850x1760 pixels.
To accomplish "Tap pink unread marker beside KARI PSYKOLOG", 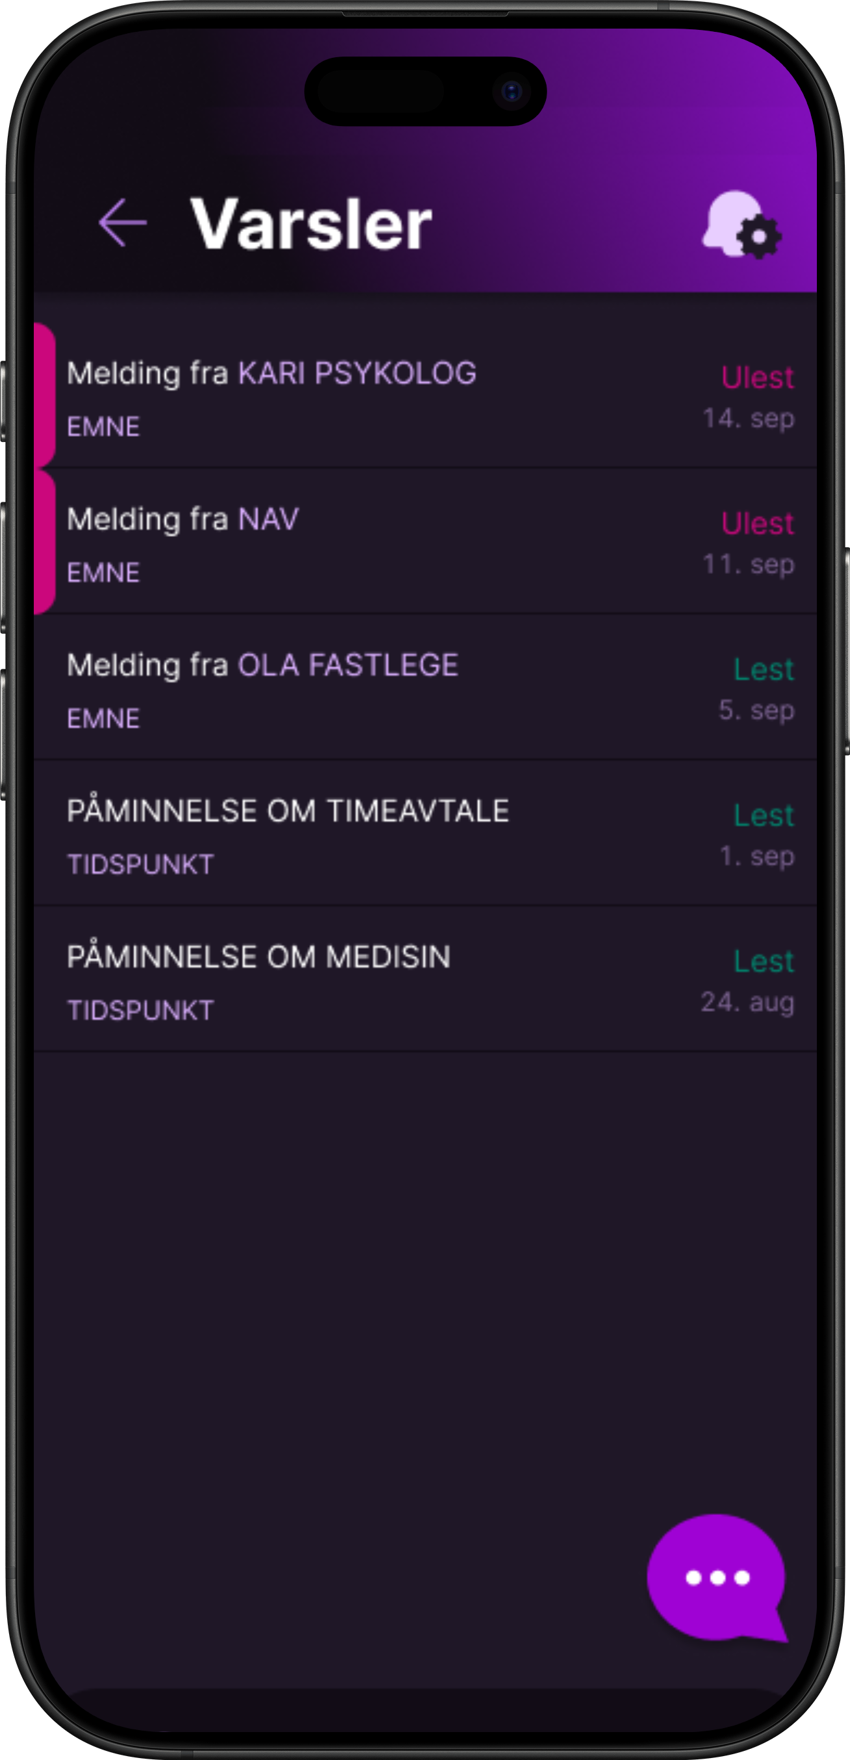I will [45, 396].
